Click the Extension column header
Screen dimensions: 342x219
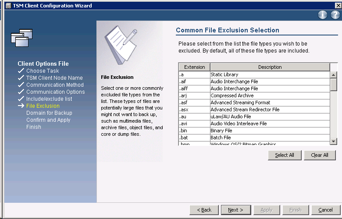coord(194,67)
